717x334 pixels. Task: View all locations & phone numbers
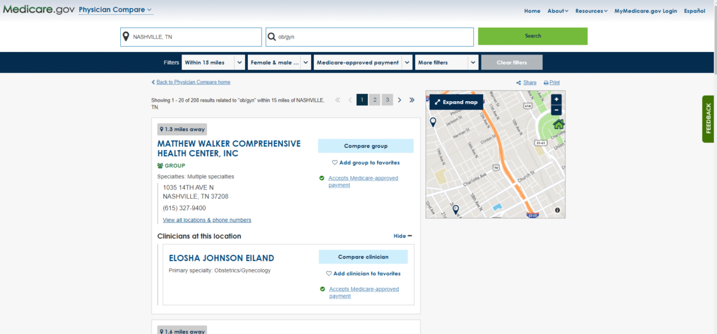click(207, 220)
